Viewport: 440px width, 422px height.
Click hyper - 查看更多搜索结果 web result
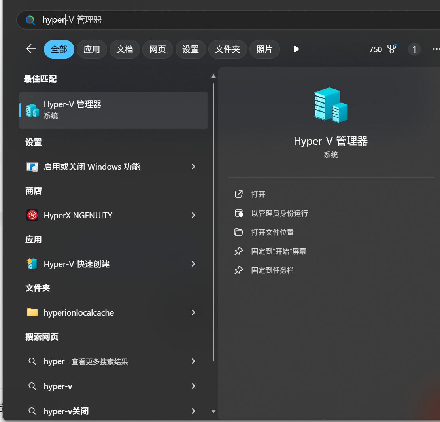(x=113, y=361)
